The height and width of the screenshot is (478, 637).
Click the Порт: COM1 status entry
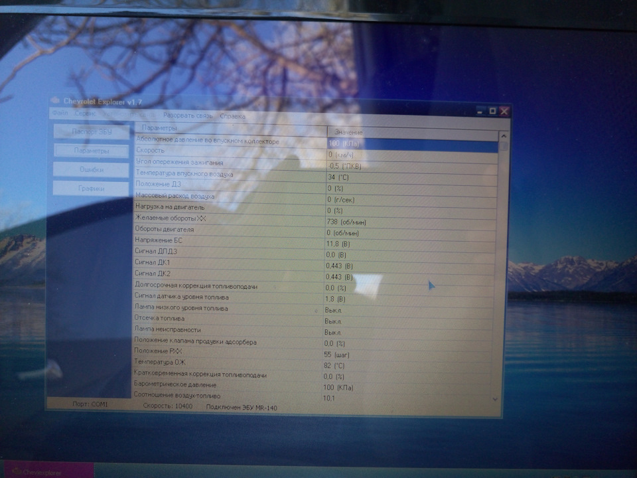pos(90,404)
